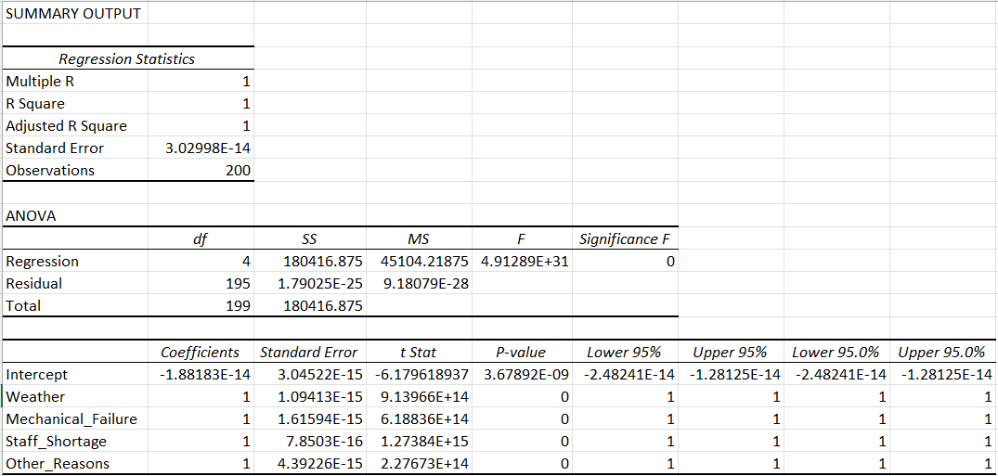Click MS value 9.18079E-28
998x476 pixels.
(419, 284)
